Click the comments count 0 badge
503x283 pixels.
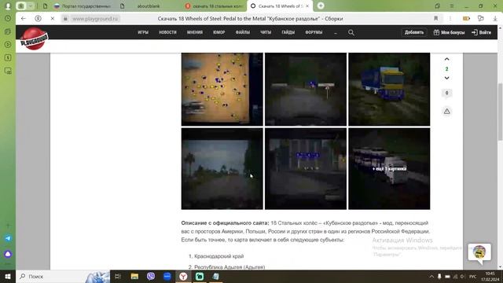point(446,93)
